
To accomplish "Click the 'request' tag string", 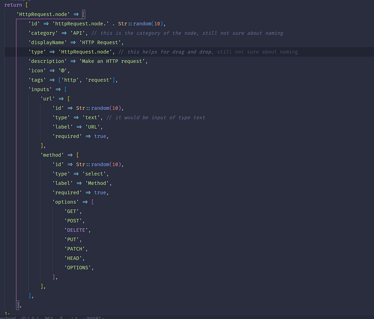I will 99,80.
